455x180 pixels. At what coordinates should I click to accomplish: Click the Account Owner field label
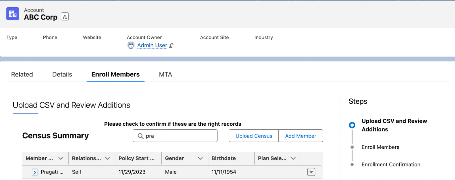click(144, 37)
